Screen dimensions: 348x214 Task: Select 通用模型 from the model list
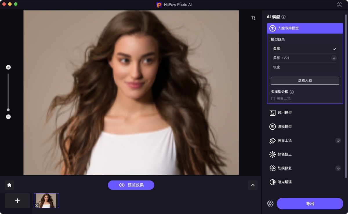tap(305, 113)
